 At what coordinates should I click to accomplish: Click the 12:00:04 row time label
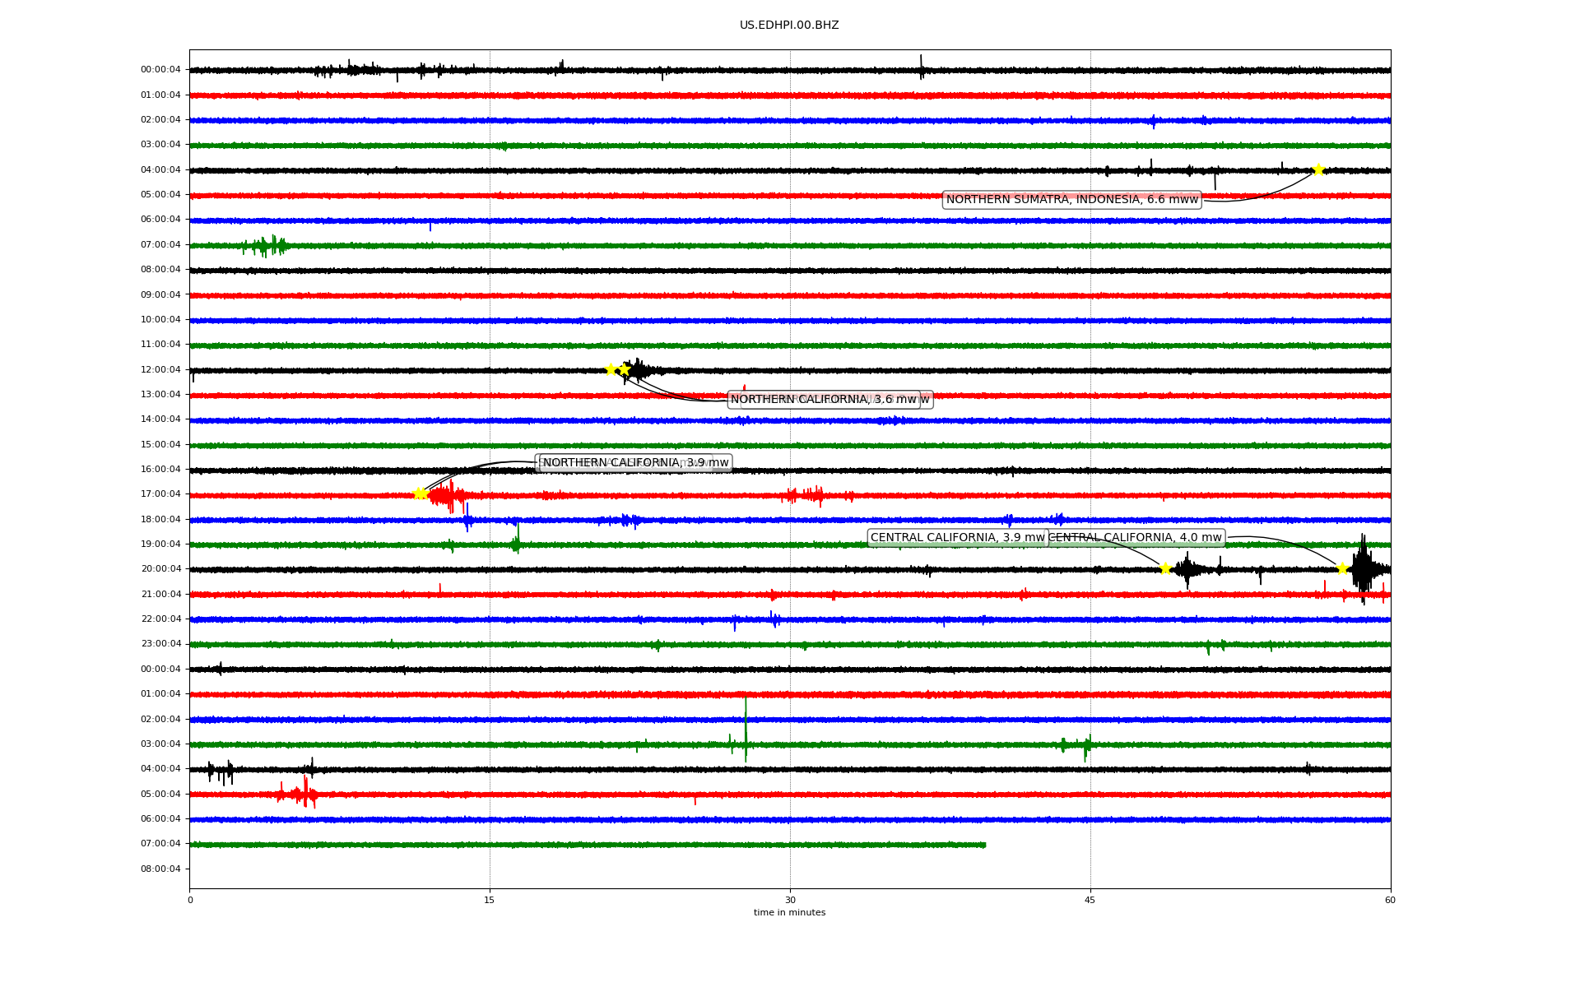tap(160, 369)
